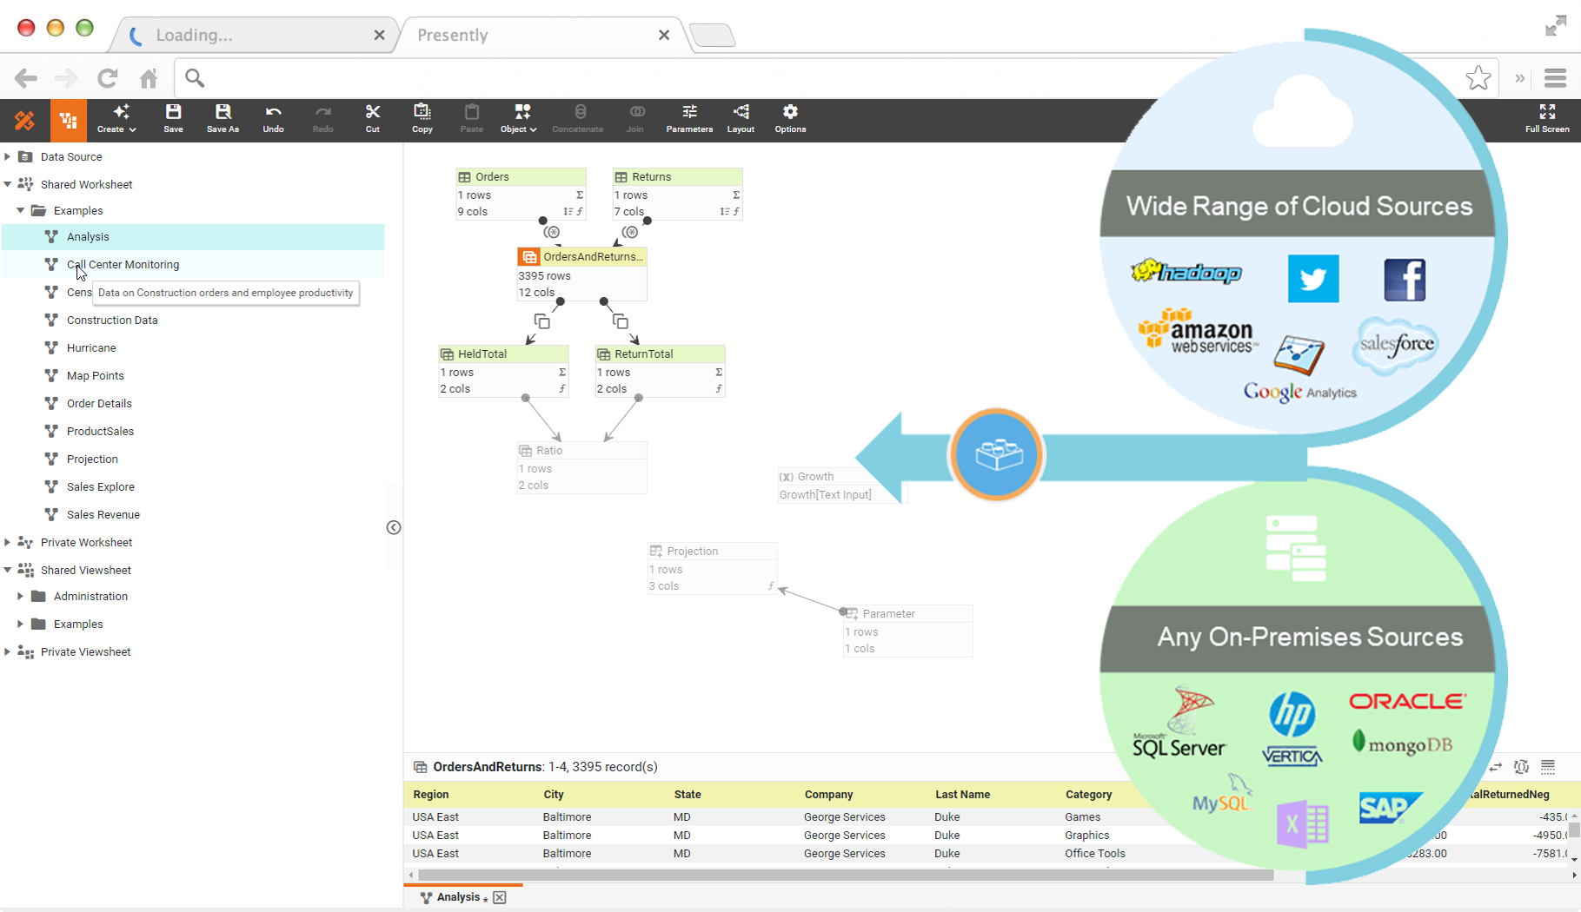Image resolution: width=1581 pixels, height=912 pixels.
Task: Click the mirror icon above ReturnTotal
Action: pos(620,321)
